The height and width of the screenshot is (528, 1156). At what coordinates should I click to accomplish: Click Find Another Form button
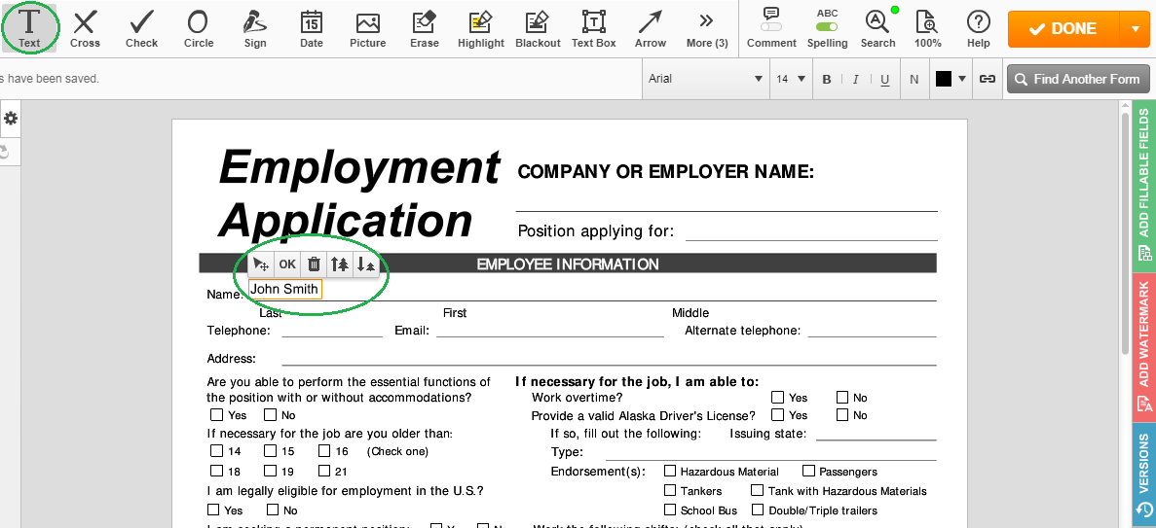click(1078, 79)
